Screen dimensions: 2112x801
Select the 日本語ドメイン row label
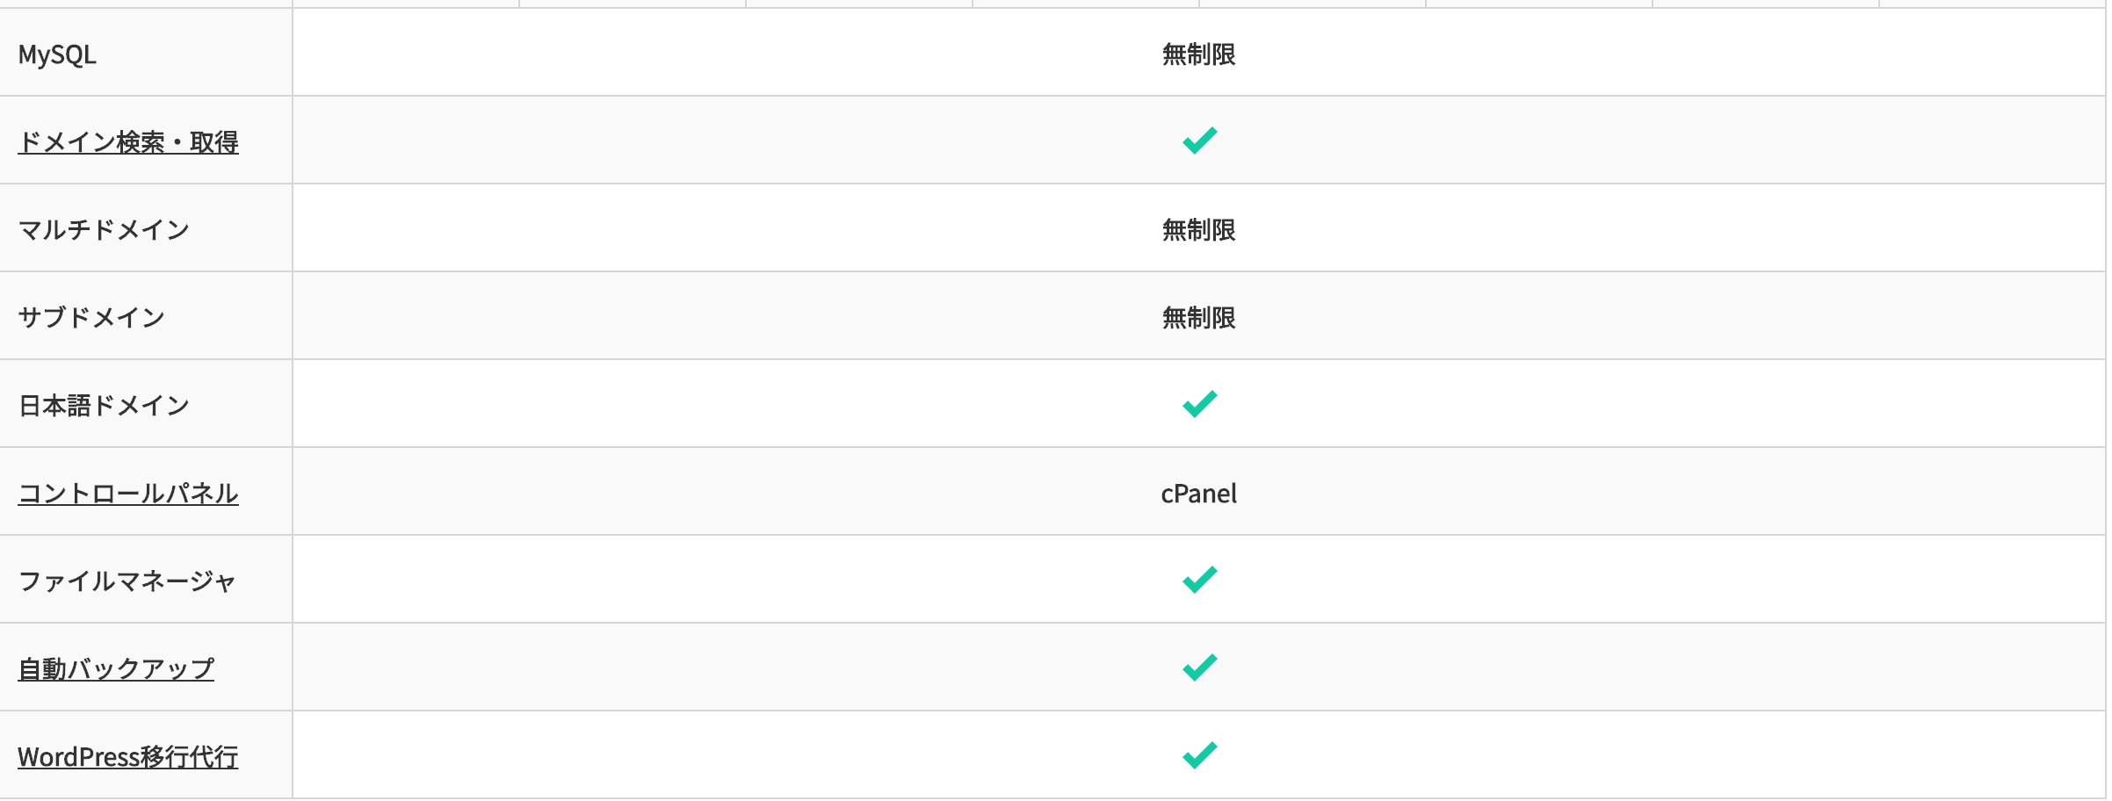104,406
